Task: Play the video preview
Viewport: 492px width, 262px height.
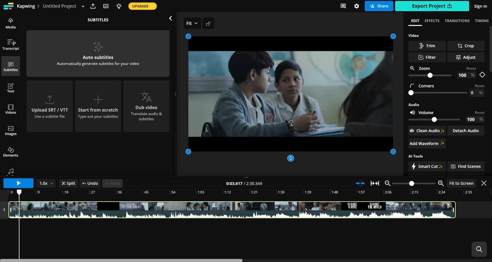Action: (18, 183)
